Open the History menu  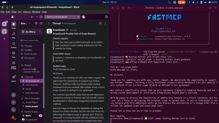27,12
